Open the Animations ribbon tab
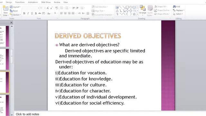Screen dimensions: 206x116 (33, 2)
